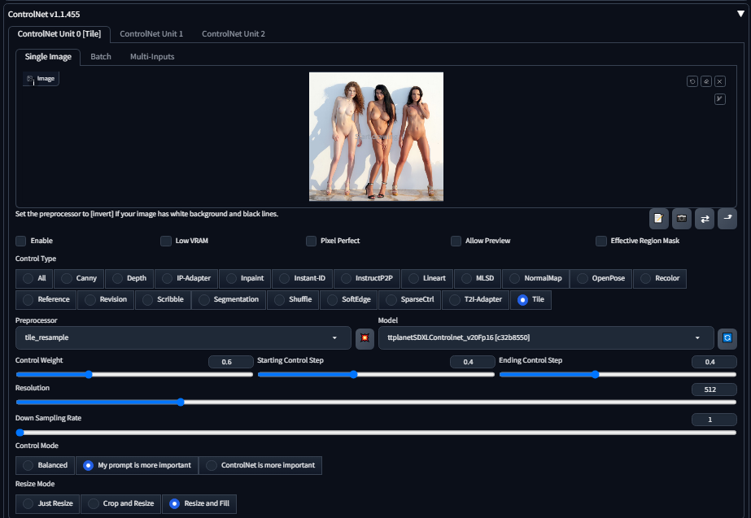Click the undo icon above the image
Viewport: 751px width, 518px height.
point(692,81)
